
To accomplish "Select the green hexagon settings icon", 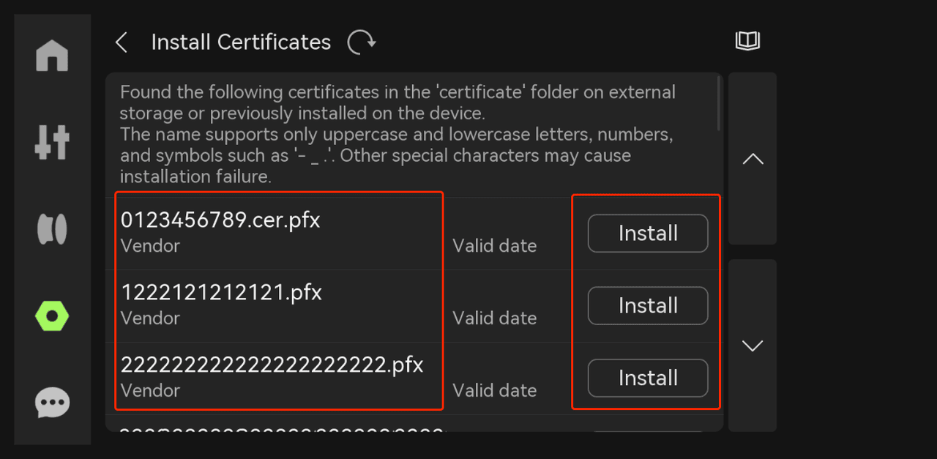I will point(52,316).
